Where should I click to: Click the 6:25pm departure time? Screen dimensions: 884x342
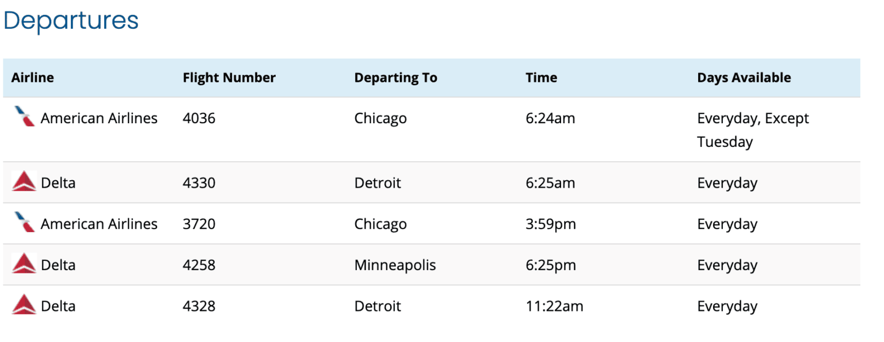tap(550, 265)
